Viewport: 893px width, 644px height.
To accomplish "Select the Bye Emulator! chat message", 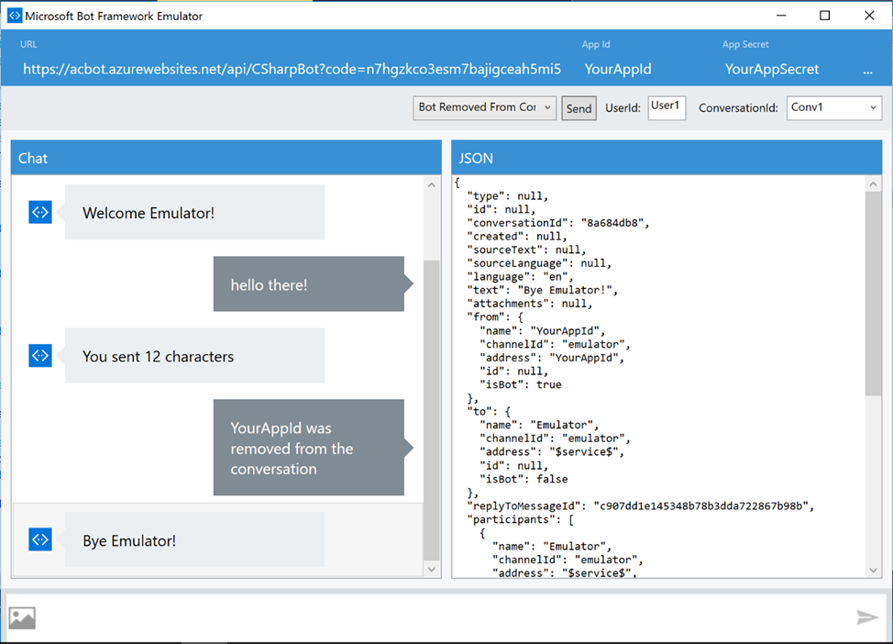I will (x=194, y=539).
